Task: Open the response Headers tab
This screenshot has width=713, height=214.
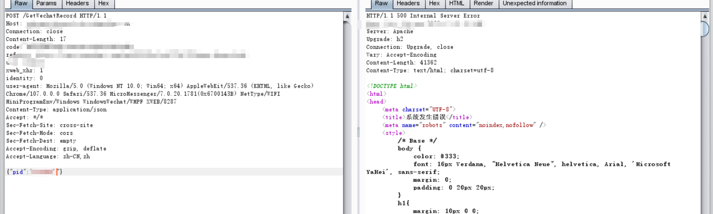Action: [408, 4]
